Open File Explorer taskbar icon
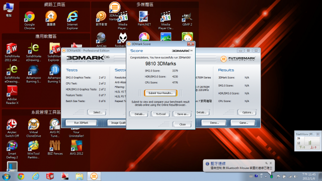 (x=79, y=176)
